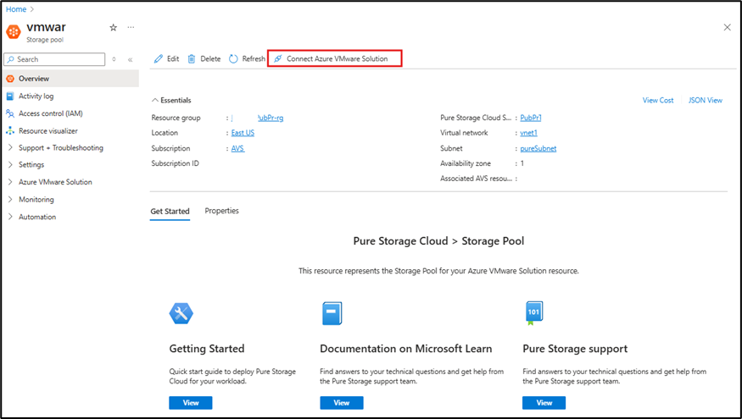Select the Get Started tab
Viewport: 742px width, 419px height.
coord(170,211)
